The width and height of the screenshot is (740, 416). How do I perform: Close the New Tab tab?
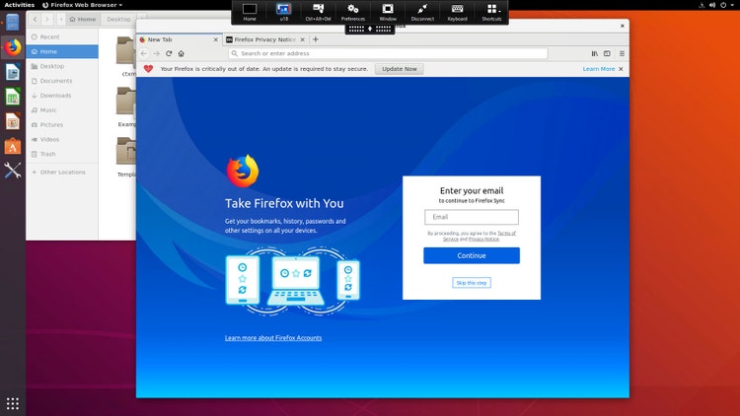[216, 39]
